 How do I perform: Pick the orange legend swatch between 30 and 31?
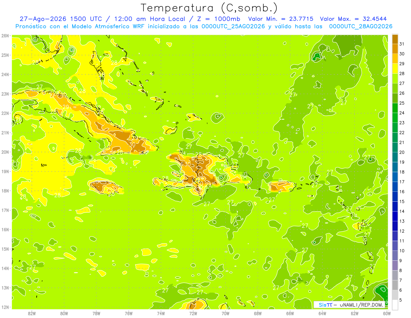395,49
